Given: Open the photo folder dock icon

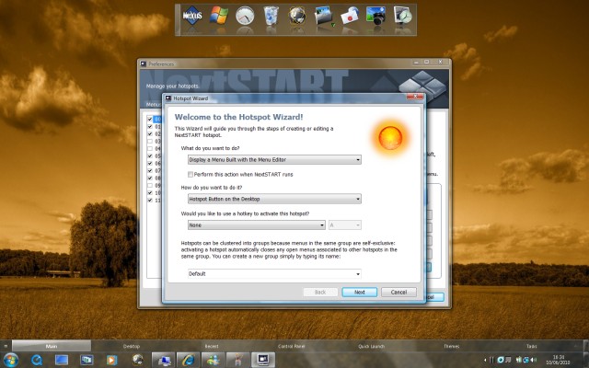Looking at the screenshot, I should click(323, 15).
